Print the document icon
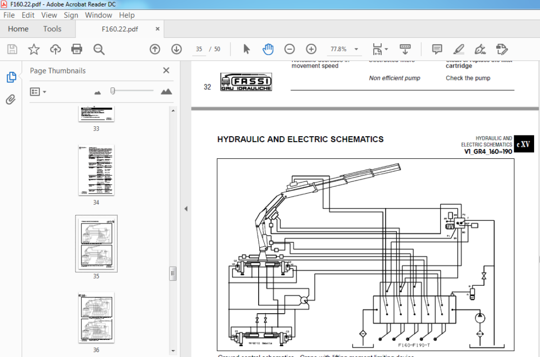 [x=77, y=49]
